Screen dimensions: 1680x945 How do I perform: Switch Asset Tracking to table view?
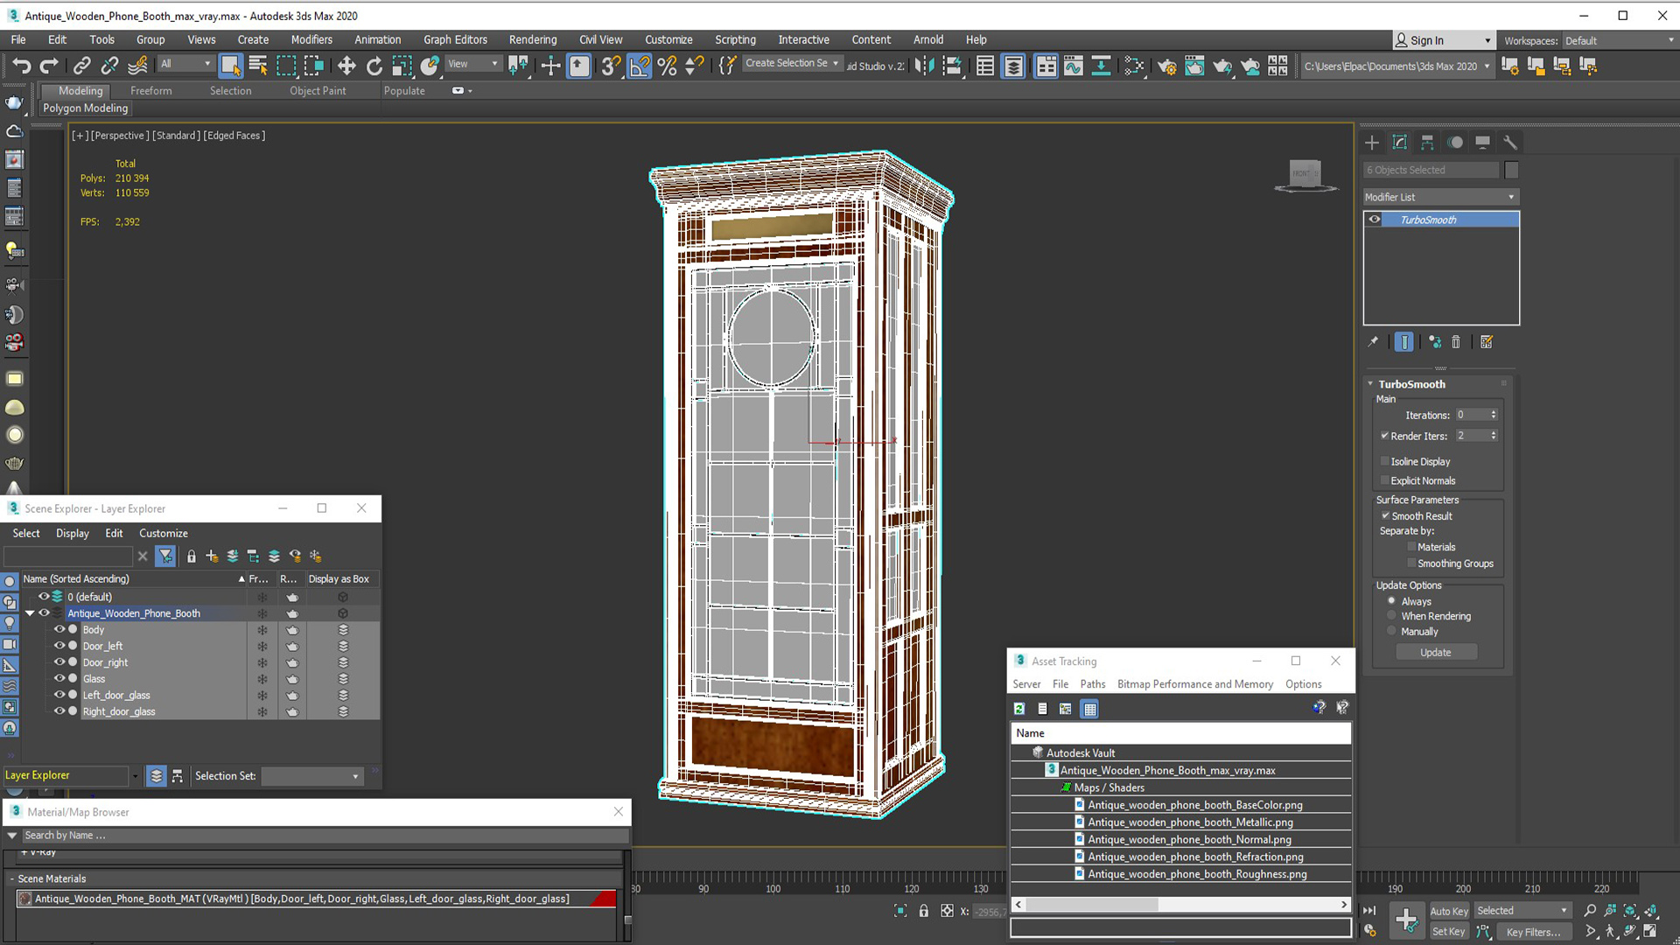tap(1090, 709)
